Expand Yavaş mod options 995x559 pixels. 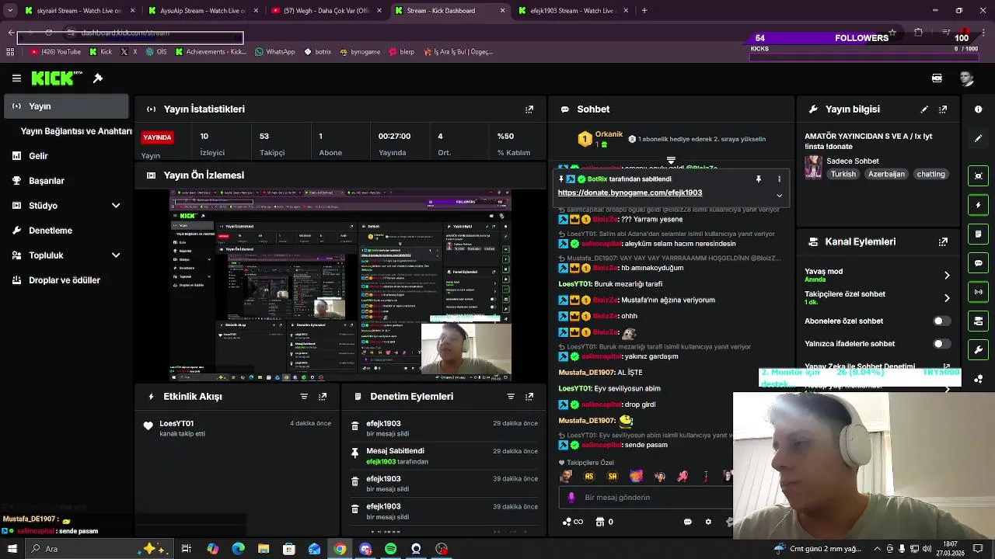(x=947, y=276)
